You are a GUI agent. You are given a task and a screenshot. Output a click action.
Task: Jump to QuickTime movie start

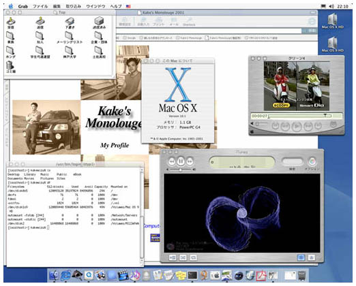pyautogui.click(x=276, y=126)
